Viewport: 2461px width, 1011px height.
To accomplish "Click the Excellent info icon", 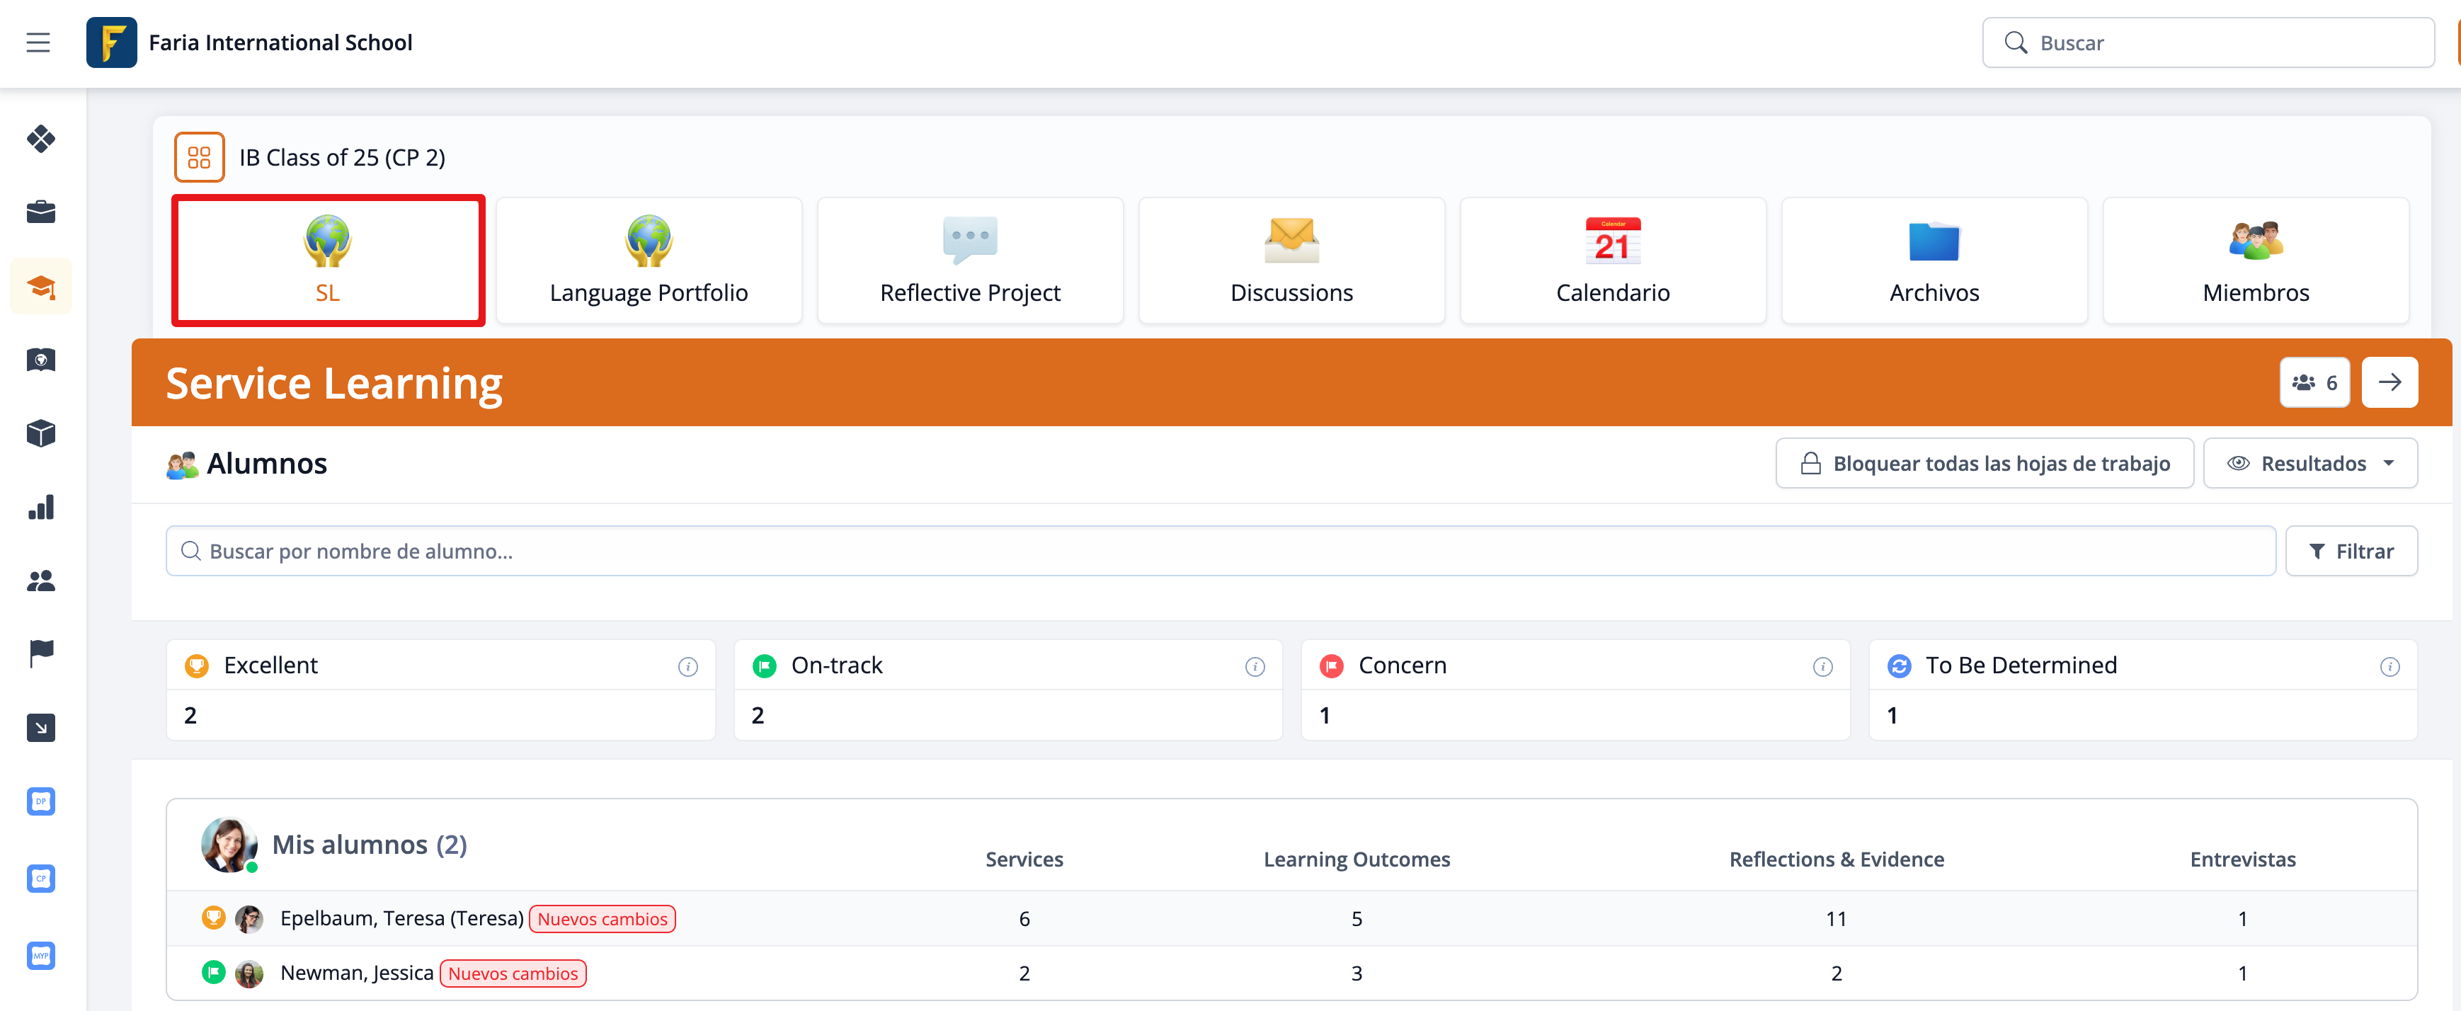I will pyautogui.click(x=687, y=667).
